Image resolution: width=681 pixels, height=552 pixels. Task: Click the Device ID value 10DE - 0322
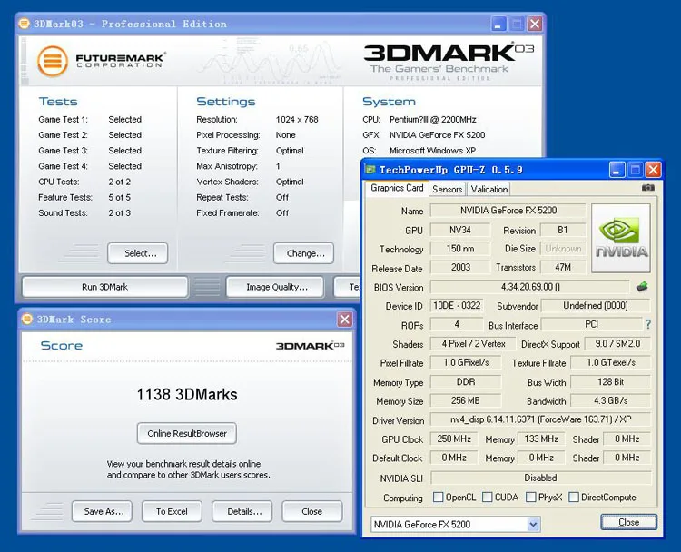point(457,306)
